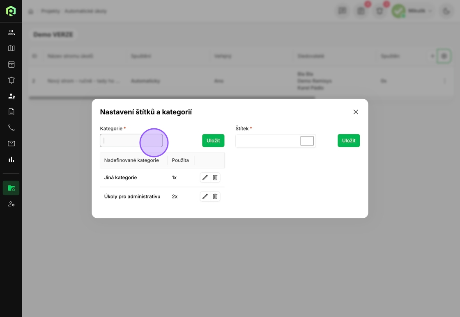Image resolution: width=460 pixels, height=317 pixels.
Task: Focus the Štítek text input field
Action: [267, 141]
